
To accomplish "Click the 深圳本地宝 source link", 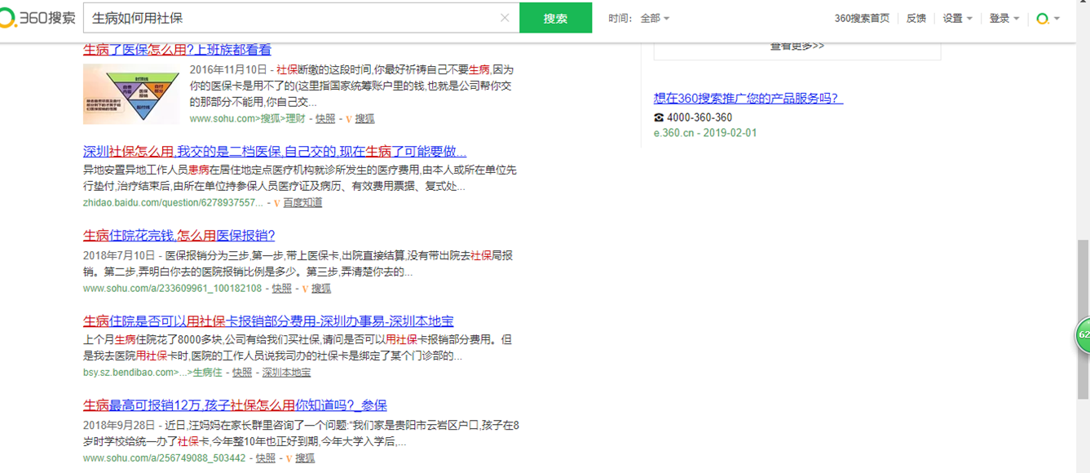I will (x=286, y=372).
